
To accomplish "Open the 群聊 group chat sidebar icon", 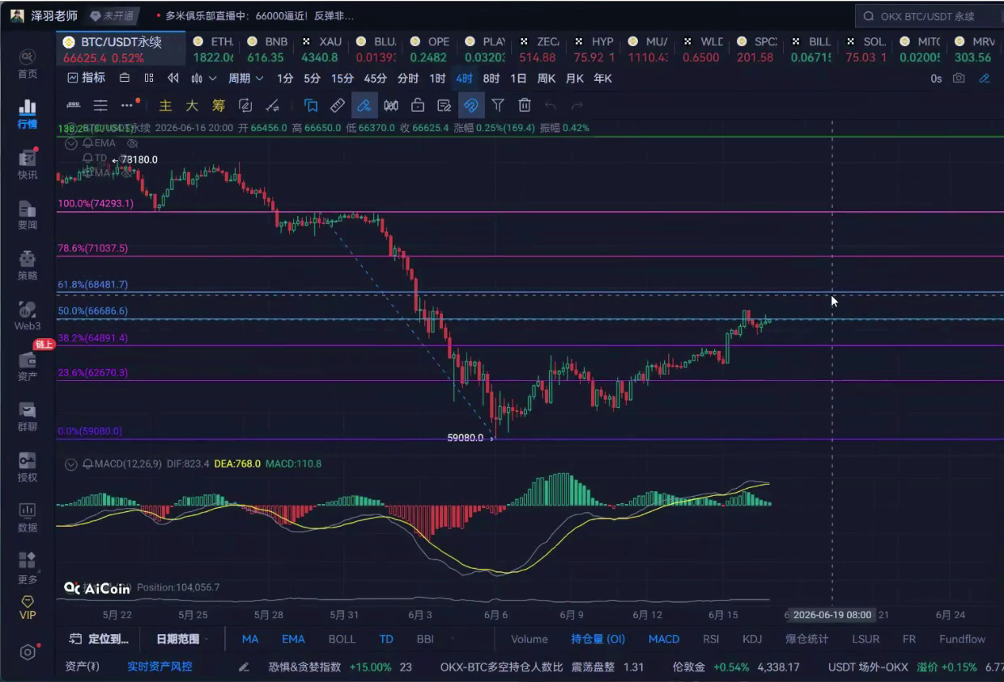I will pos(28,417).
